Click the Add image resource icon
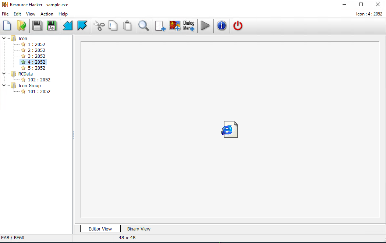The width and height of the screenshot is (386, 243). tap(175, 26)
